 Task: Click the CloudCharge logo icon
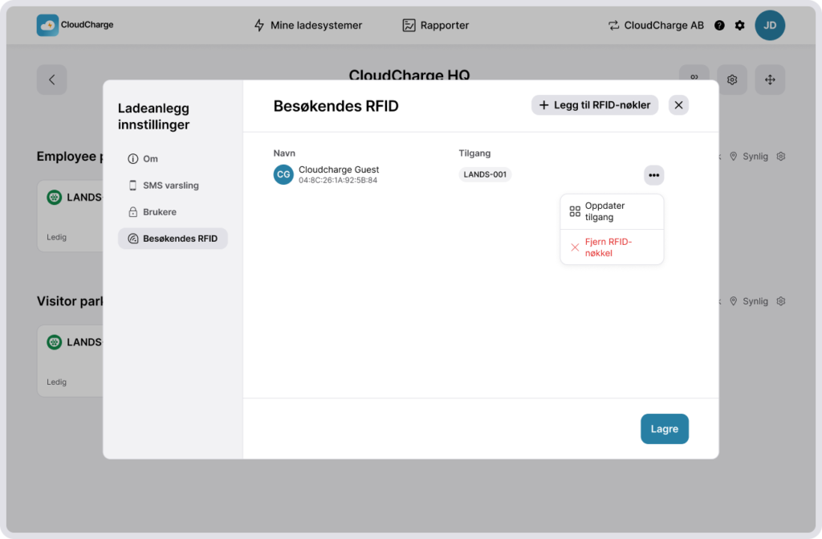(x=47, y=25)
